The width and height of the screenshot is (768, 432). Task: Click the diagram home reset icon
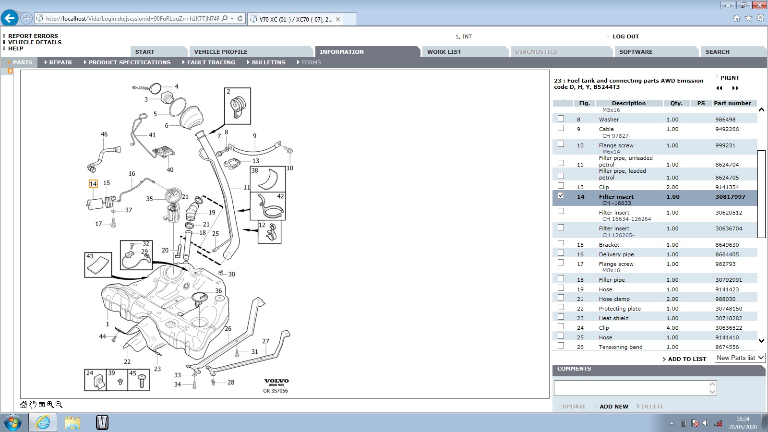[x=24, y=405]
